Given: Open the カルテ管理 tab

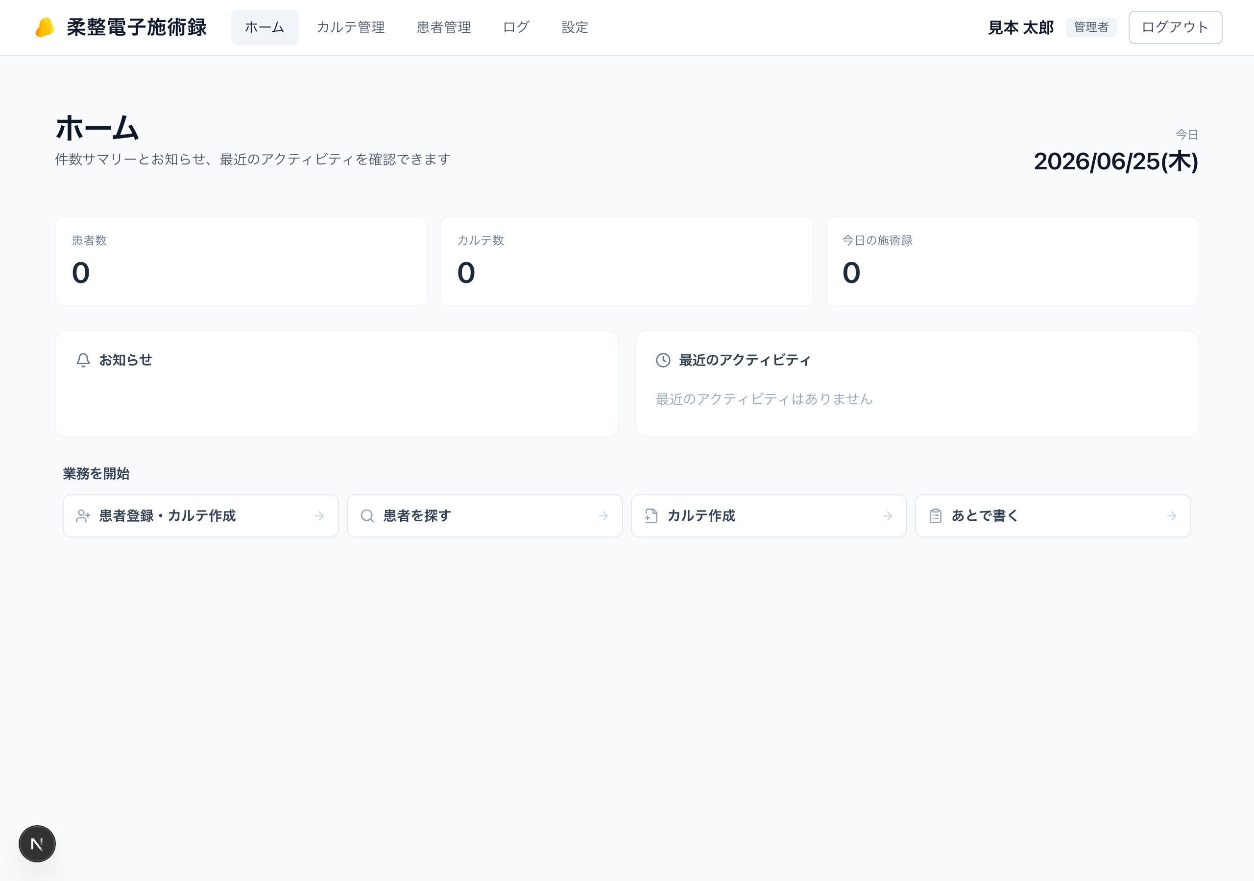Looking at the screenshot, I should coord(351,27).
